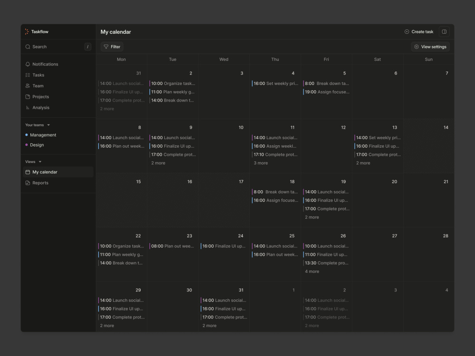The image size is (475, 356).
Task: Open 08:00 Plan out wee... on Tuesday 23
Action: click(173, 246)
